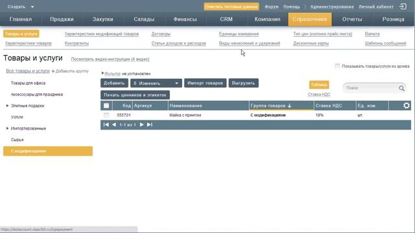Open Договоры submenu link
Viewport: 415px width, 233px height.
[161, 34]
